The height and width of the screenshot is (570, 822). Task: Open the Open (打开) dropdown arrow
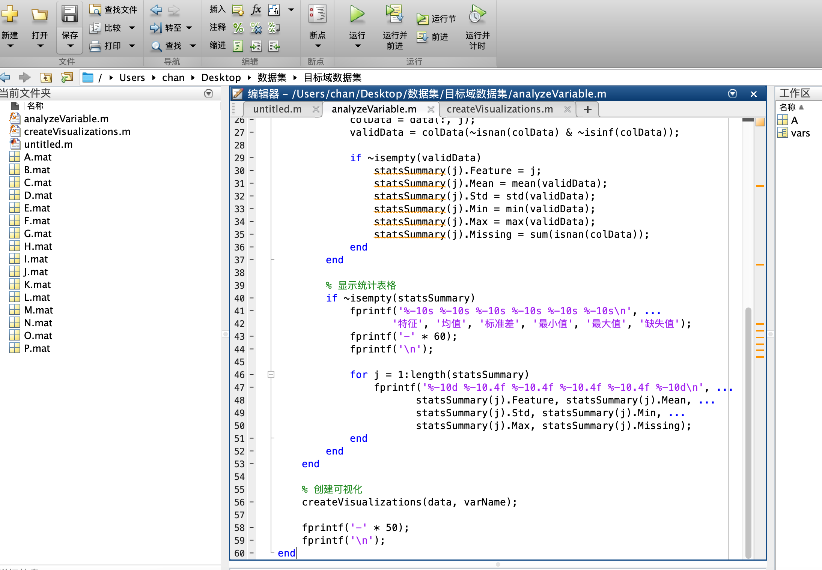point(40,46)
